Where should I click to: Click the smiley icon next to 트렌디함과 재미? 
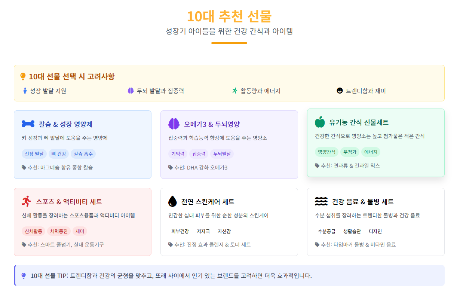[x=340, y=91]
